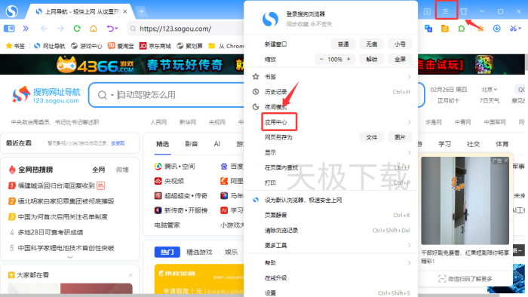Open the downloads icon in toolbar
Image resolution: width=528 pixels, height=297 pixels.
(x=496, y=29)
